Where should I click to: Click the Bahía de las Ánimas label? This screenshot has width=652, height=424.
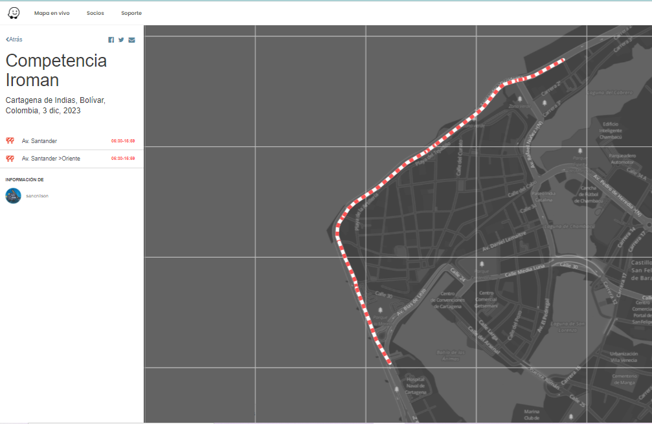click(x=451, y=355)
